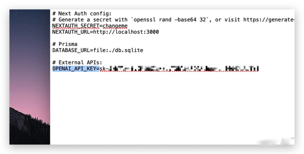Viewport: 304px width, 154px height.
Task: Click the "# External APIs:" comment
Action: click(77, 62)
